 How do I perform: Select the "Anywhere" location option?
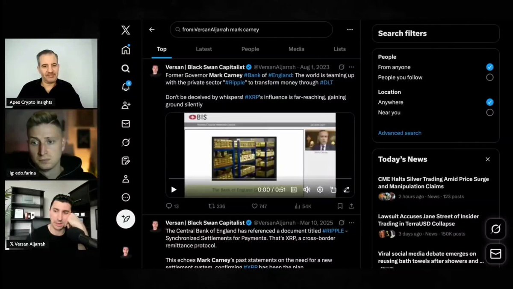(490, 102)
